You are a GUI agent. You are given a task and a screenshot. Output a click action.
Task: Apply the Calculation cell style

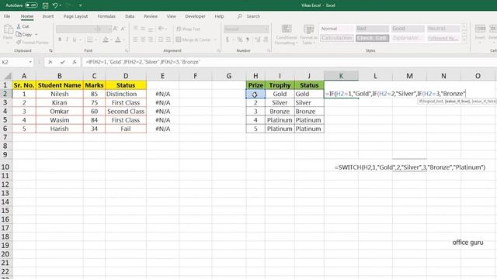click(x=336, y=38)
